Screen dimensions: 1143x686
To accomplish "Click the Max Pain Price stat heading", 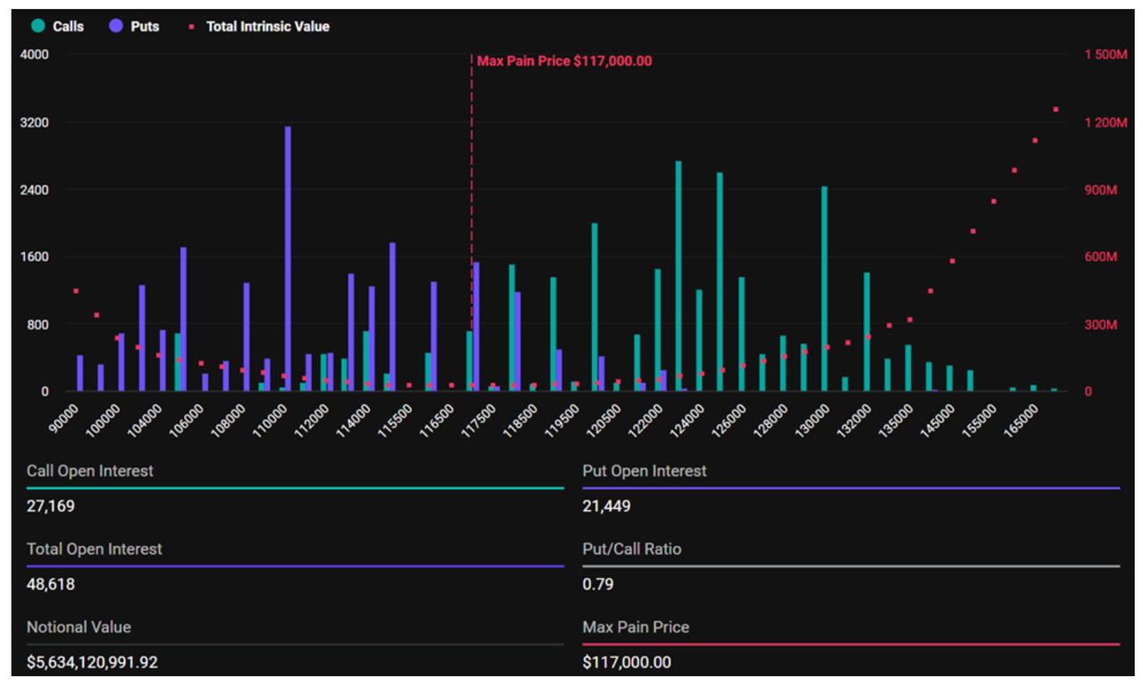I will pos(636,627).
